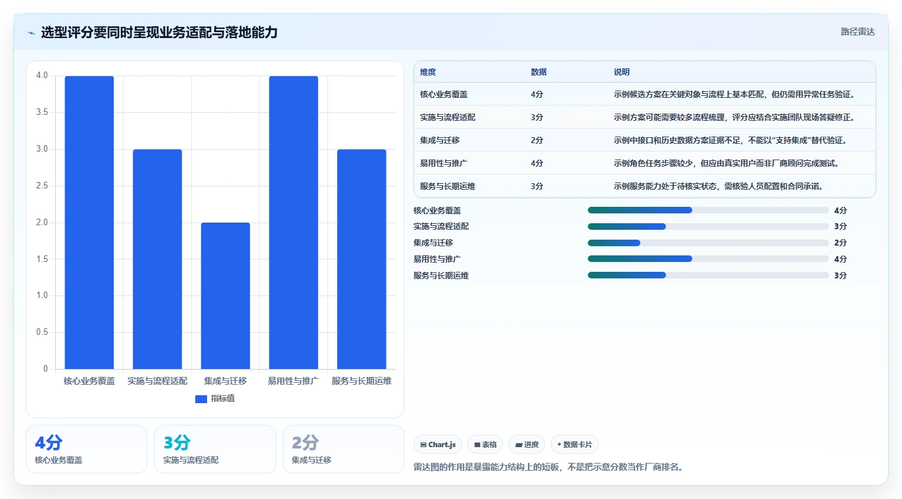Click the 实施与流程适配 bar in the chart

157,259
